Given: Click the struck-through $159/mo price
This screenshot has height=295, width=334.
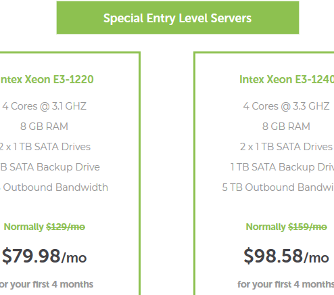Looking at the screenshot, I should [308, 227].
